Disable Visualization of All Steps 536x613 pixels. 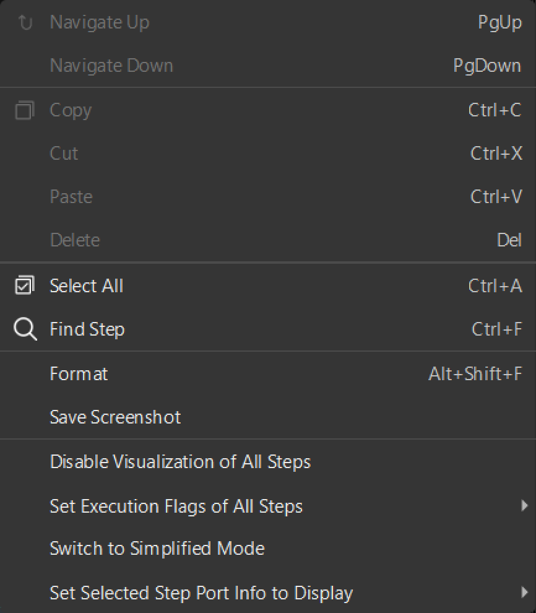180,461
